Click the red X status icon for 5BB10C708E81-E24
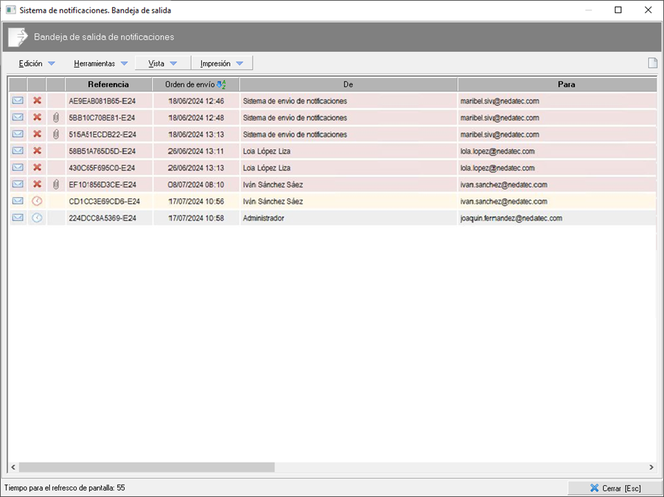This screenshot has width=664, height=497. (37, 118)
